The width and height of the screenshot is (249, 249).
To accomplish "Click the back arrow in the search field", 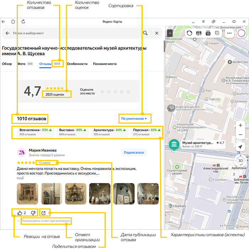I will click(7, 33).
